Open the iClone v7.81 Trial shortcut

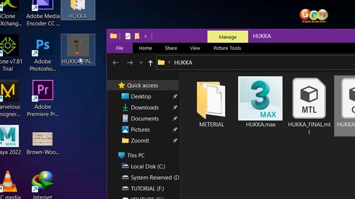click(9, 53)
